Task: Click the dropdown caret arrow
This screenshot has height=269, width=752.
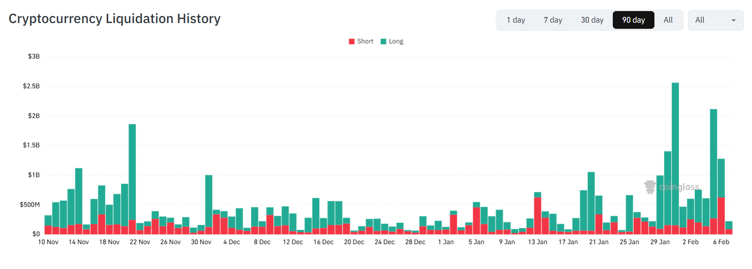Action: pos(733,20)
